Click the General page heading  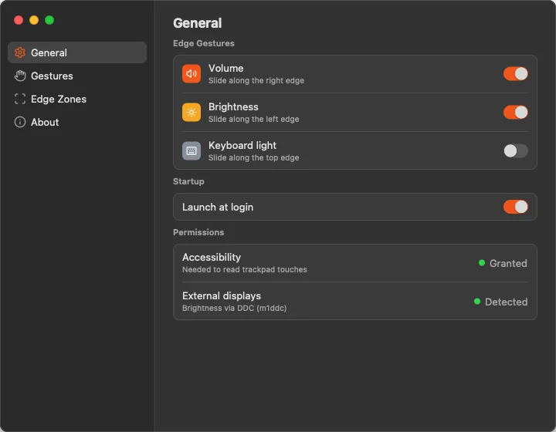pos(197,23)
